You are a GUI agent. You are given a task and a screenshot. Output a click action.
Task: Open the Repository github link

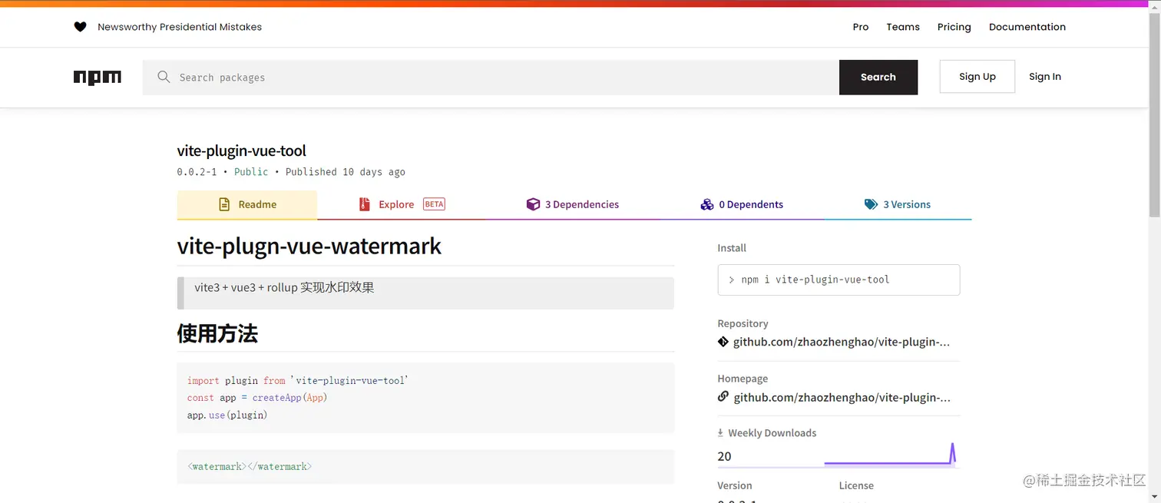(x=842, y=342)
